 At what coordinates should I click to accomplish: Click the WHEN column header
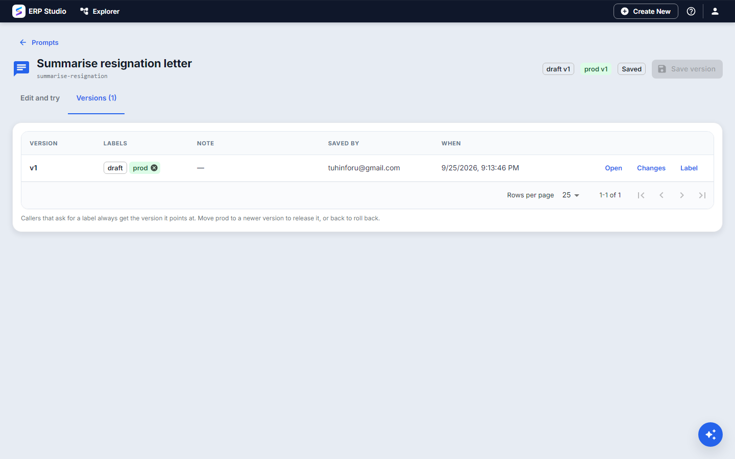tap(451, 143)
